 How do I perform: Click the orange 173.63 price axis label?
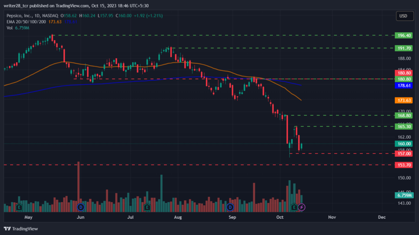[404, 100]
